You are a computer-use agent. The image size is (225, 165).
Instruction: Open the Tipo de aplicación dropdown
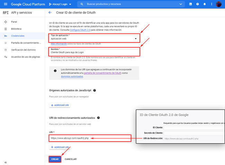[x=94, y=38]
